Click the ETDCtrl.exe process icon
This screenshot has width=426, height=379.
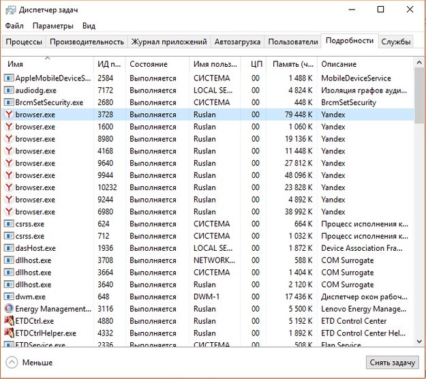[x=9, y=321]
